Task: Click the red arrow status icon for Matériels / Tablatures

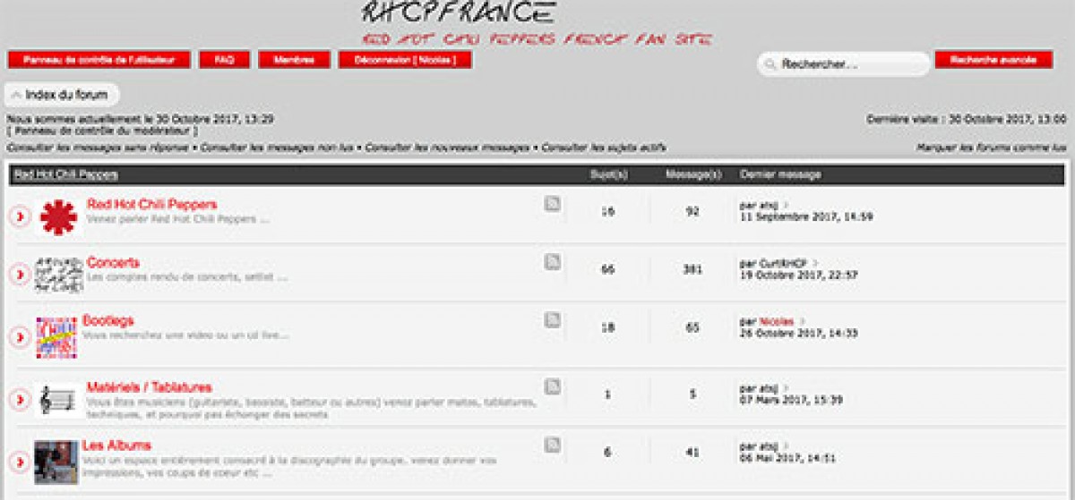Action: (20, 400)
